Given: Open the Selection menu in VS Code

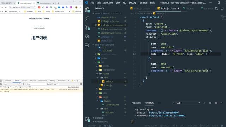Looking at the screenshot, I should pos(108,2).
